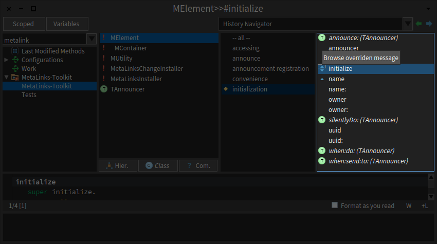Open the Variables view
Viewport: 437px width, 244px height.
[x=67, y=24]
